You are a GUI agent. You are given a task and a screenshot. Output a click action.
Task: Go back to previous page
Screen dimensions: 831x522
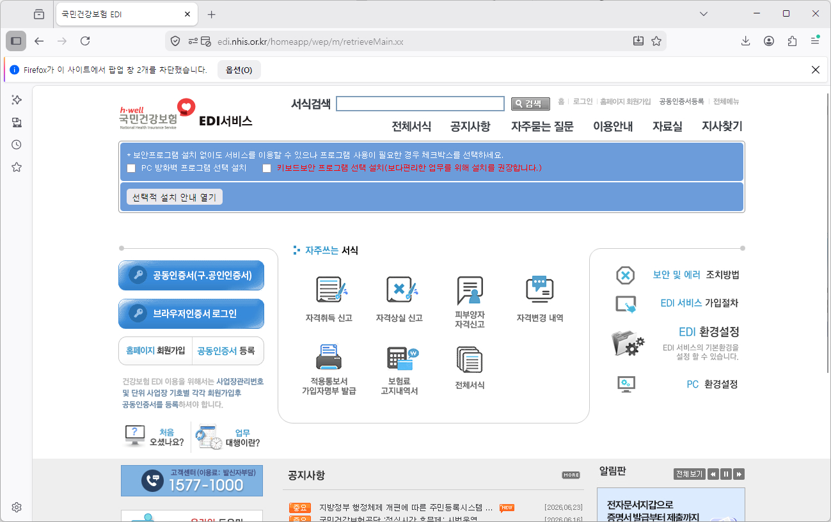click(x=39, y=41)
